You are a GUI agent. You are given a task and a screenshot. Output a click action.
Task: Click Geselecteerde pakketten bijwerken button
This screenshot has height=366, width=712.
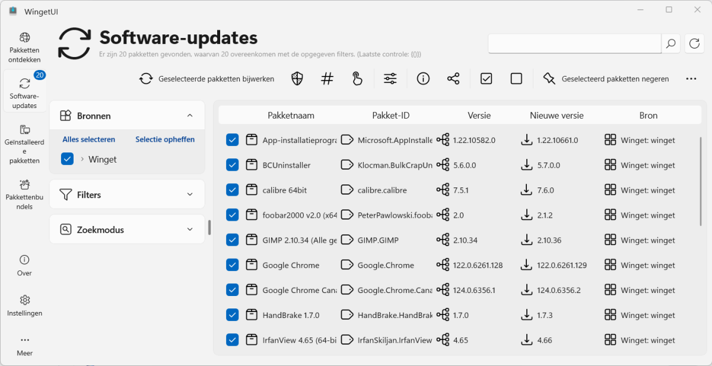(x=207, y=79)
